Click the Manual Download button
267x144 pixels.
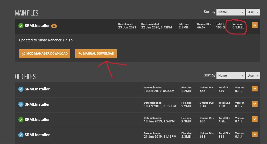coord(96,54)
